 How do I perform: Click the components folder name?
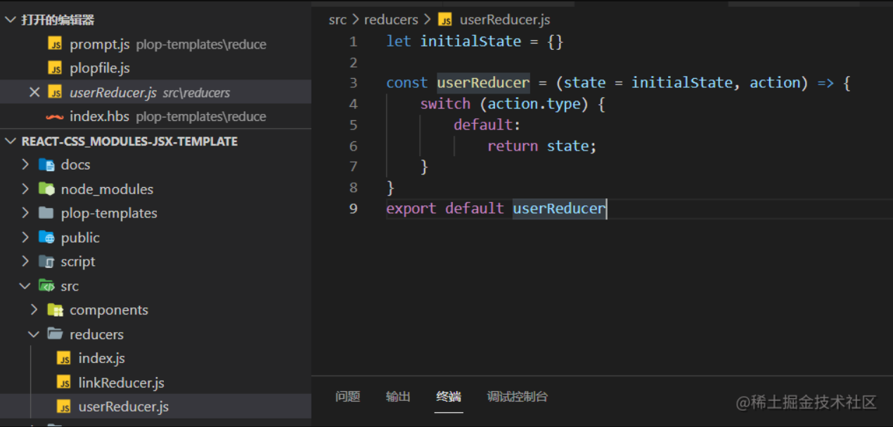109,310
